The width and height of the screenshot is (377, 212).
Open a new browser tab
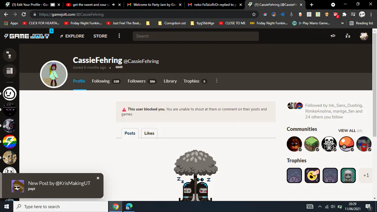point(312,5)
